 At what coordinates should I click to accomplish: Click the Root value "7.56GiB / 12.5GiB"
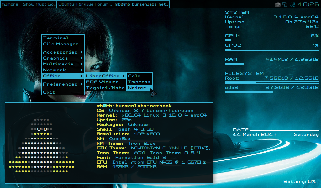292,78
